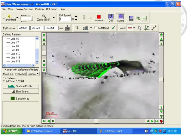Click the green horizontal line pattern icon

[x=144, y=18]
